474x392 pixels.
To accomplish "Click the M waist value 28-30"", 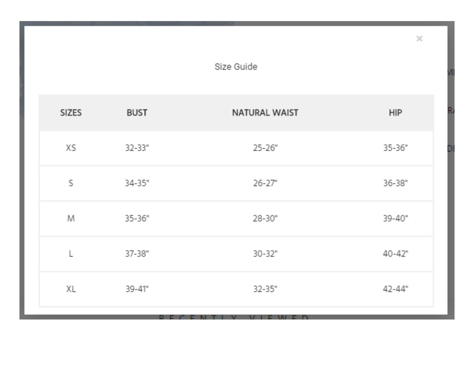I will coord(265,218).
